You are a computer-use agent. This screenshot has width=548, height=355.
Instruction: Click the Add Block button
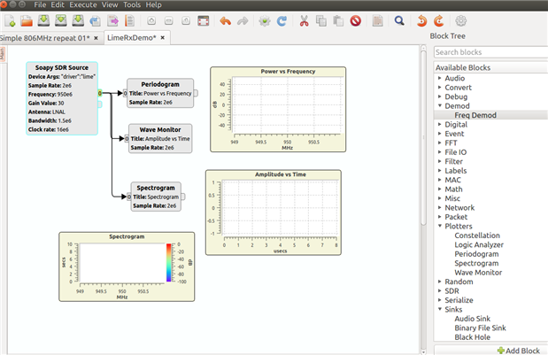pos(521,350)
